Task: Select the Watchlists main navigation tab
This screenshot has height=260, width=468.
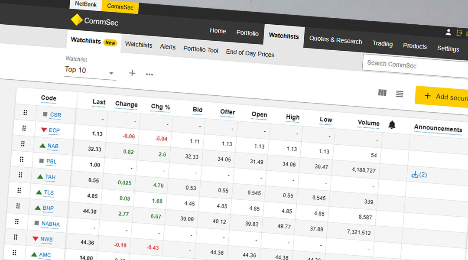Action: click(284, 36)
